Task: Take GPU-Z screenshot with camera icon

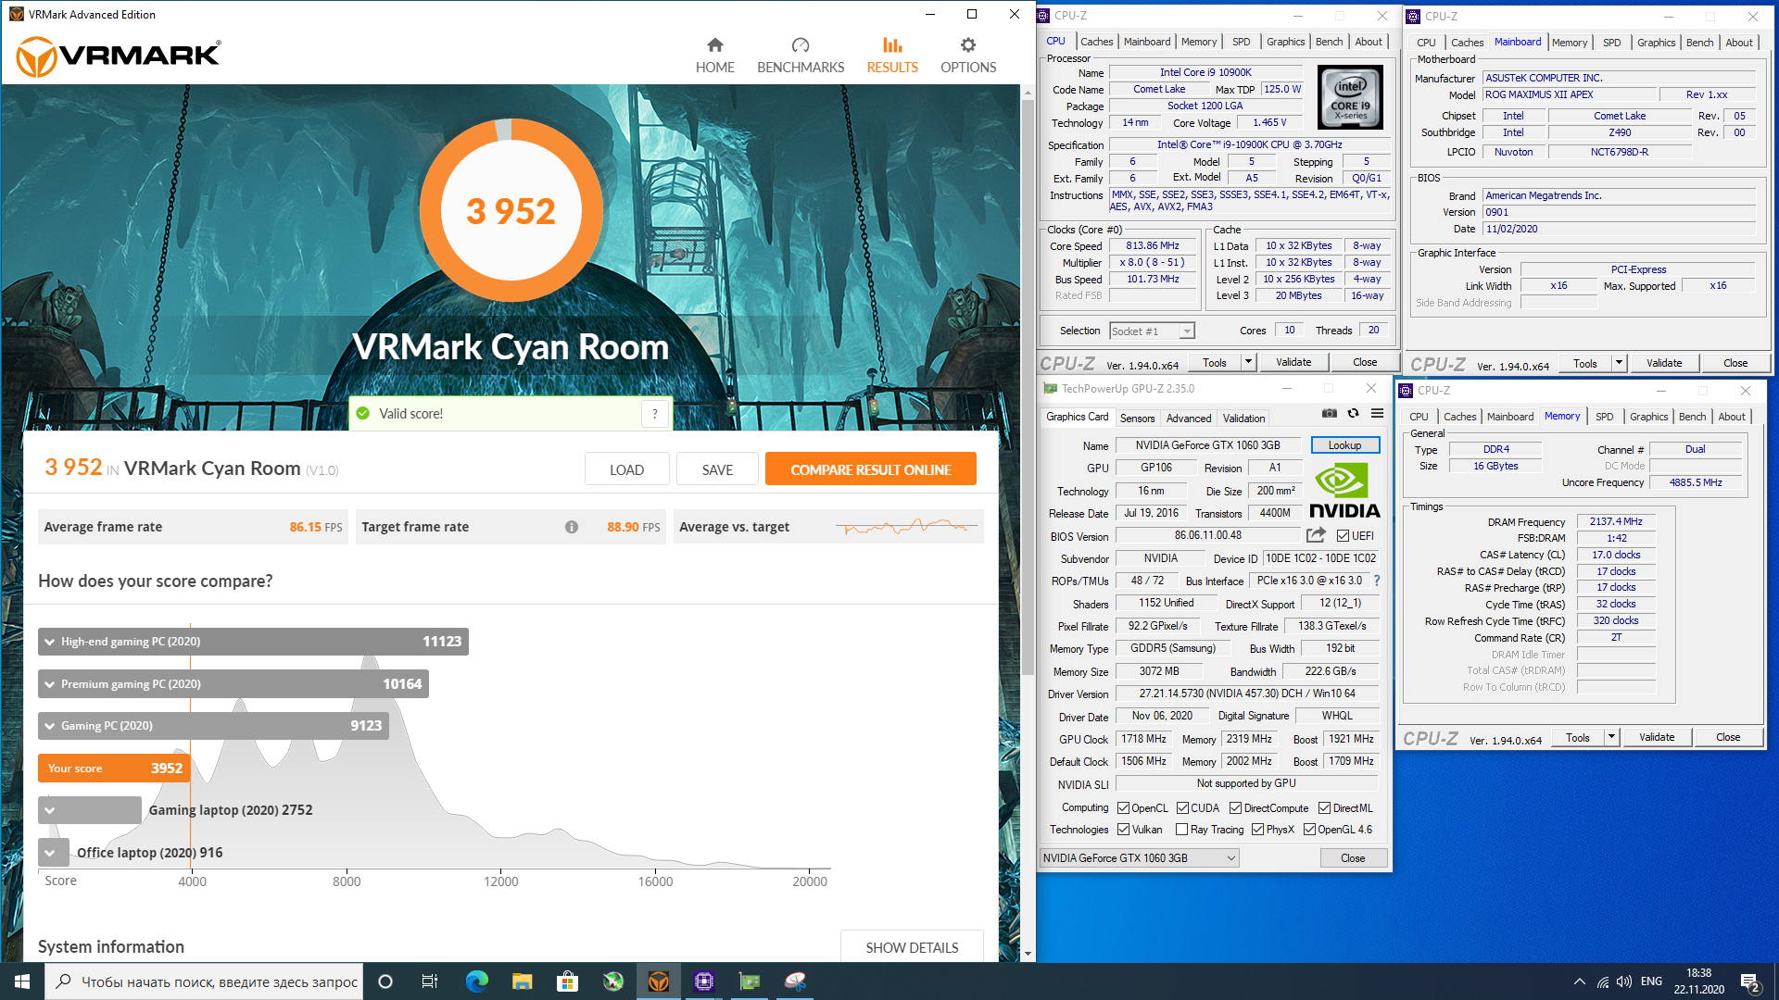Action: click(x=1330, y=414)
